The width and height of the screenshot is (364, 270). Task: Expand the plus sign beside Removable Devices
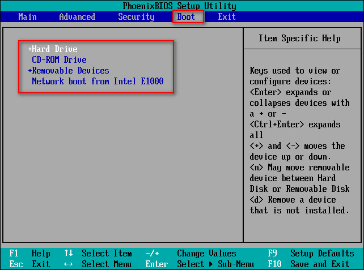point(29,70)
